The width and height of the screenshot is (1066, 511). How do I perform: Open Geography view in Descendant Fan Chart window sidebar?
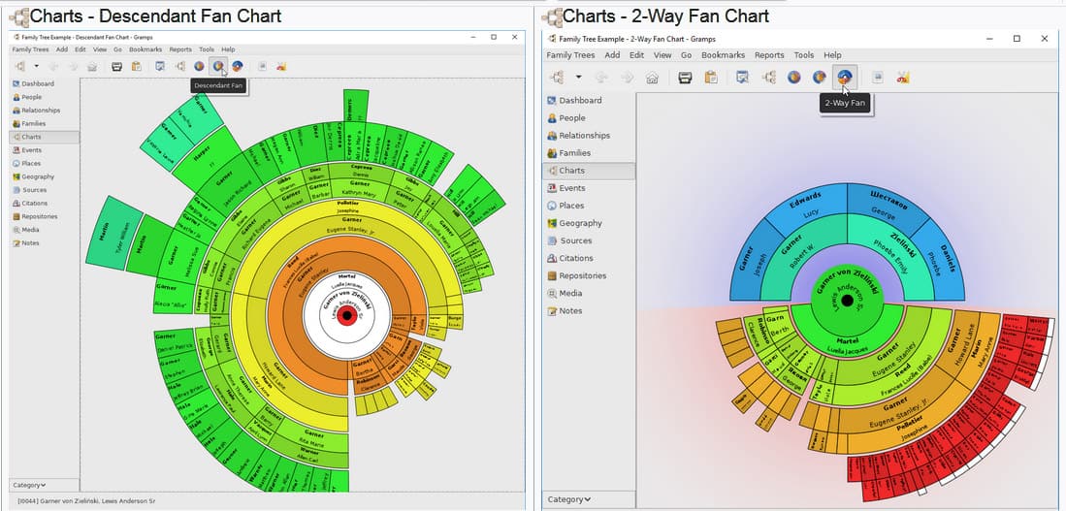click(x=38, y=176)
